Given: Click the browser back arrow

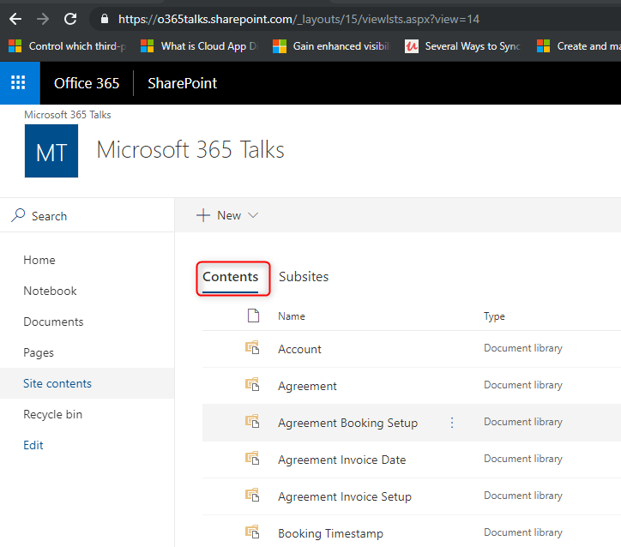Looking at the screenshot, I should [x=15, y=19].
